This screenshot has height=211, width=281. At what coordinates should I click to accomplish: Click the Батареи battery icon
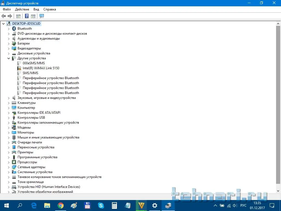coord(14,43)
